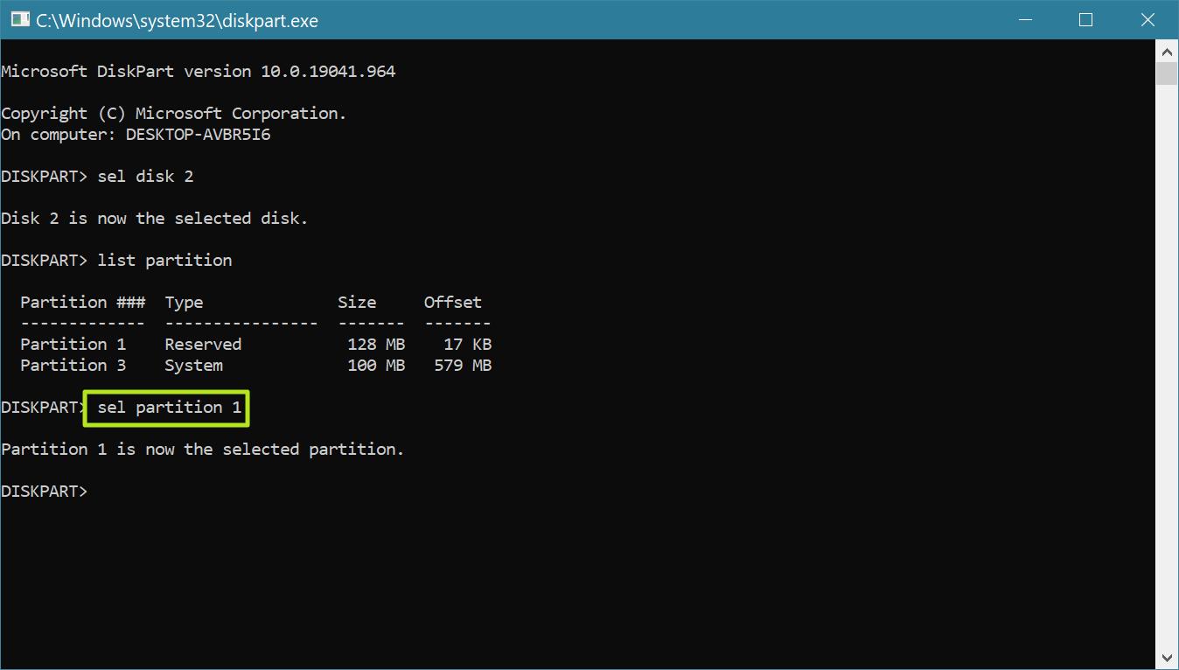
Task: Click the DiskPart version 10.0.19041.964 text
Action: coord(198,71)
